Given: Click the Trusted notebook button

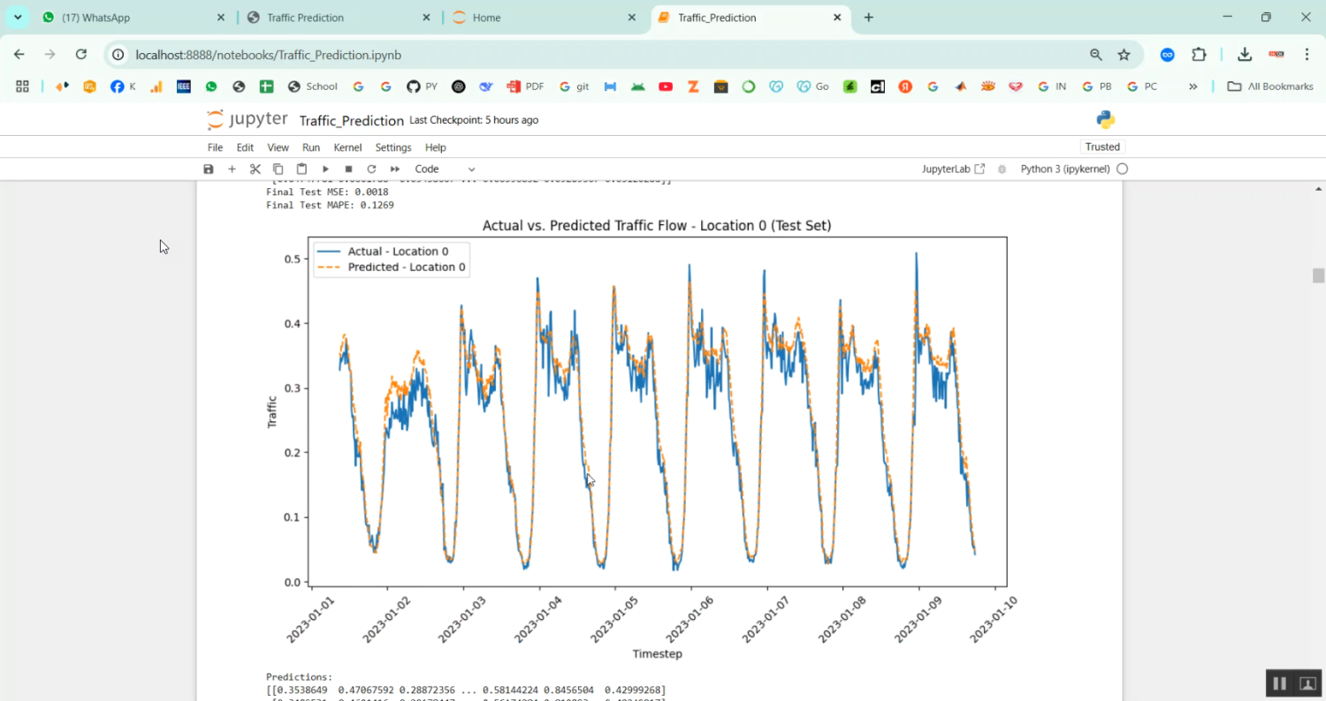Looking at the screenshot, I should [x=1102, y=147].
